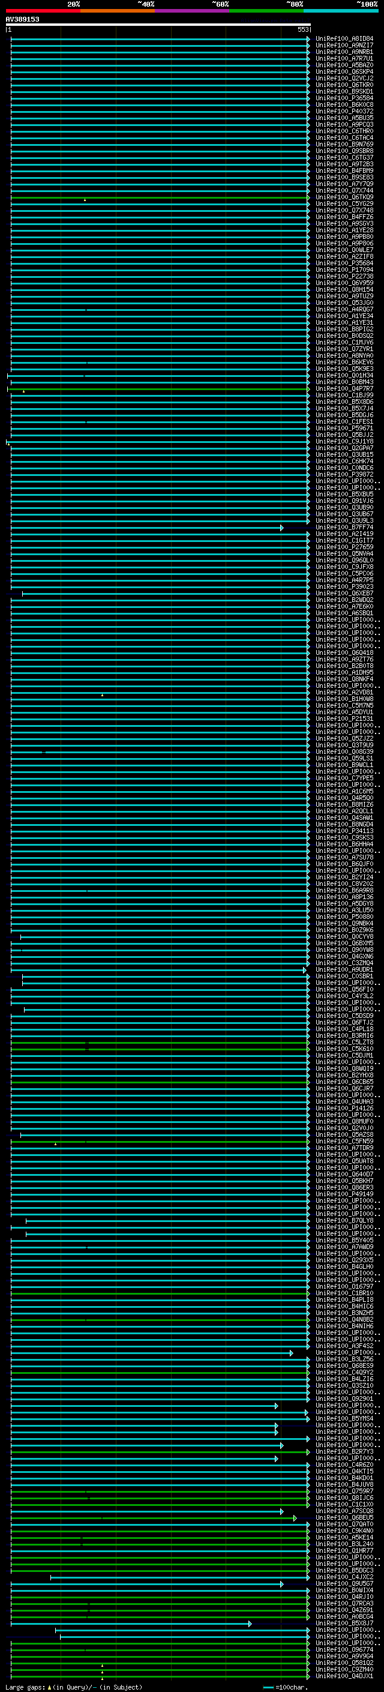Click the cyan ~100% identity color band
This screenshot has height=1692, width=384.
coord(341,11)
